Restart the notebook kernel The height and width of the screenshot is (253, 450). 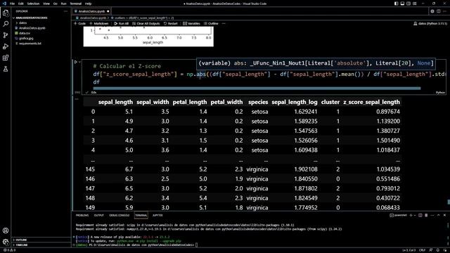(x=171, y=23)
